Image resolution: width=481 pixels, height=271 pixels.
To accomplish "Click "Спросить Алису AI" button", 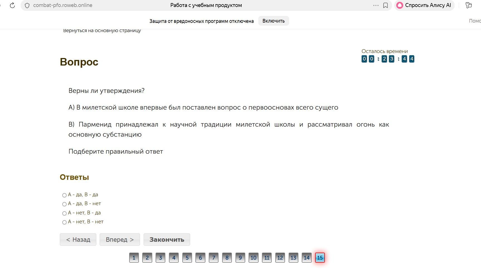I will point(424,5).
